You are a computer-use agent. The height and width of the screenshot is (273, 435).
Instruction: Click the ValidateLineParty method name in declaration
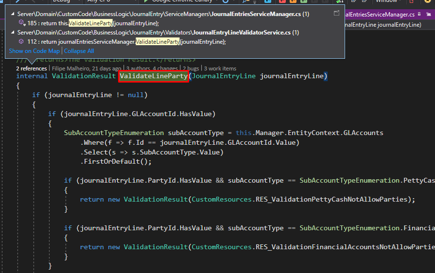point(154,76)
